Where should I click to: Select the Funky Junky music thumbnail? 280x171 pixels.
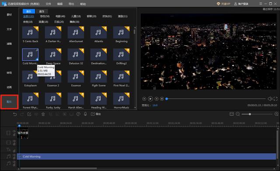[53, 99]
